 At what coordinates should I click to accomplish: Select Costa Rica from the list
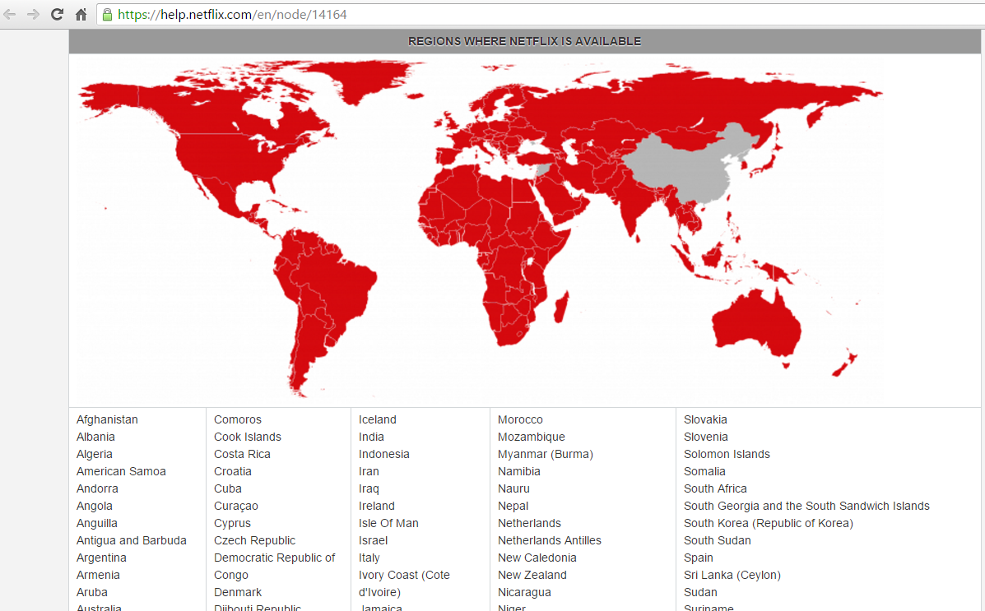pyautogui.click(x=242, y=454)
